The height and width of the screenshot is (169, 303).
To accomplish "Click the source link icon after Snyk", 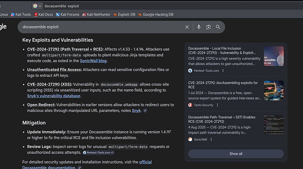I will [145, 111].
